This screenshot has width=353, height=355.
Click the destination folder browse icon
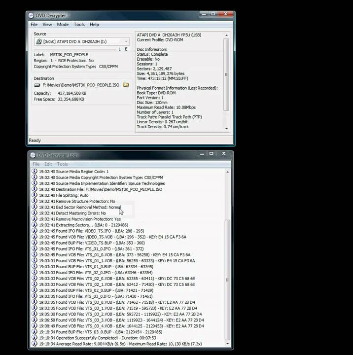126,85
